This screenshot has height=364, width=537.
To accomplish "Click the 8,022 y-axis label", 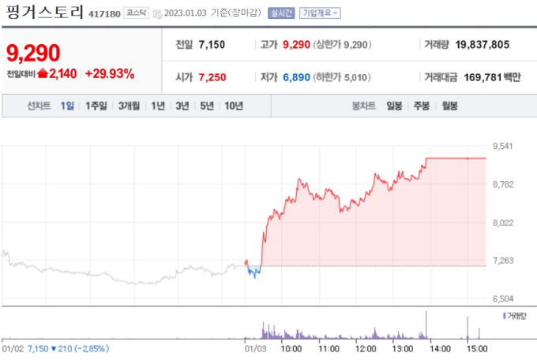I will pos(503,223).
